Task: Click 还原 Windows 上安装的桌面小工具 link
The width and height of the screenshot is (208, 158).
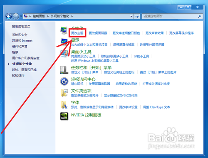Action: pos(95,61)
